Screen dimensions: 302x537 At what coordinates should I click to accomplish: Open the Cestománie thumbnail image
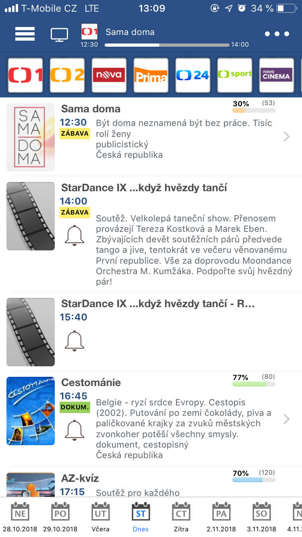[x=31, y=411]
